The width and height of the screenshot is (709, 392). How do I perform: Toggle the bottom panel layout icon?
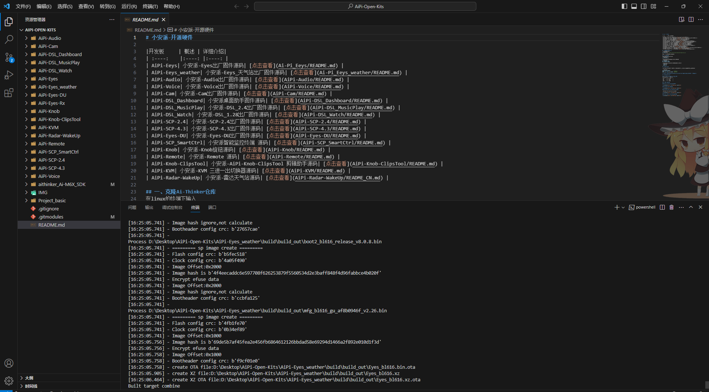tap(634, 6)
